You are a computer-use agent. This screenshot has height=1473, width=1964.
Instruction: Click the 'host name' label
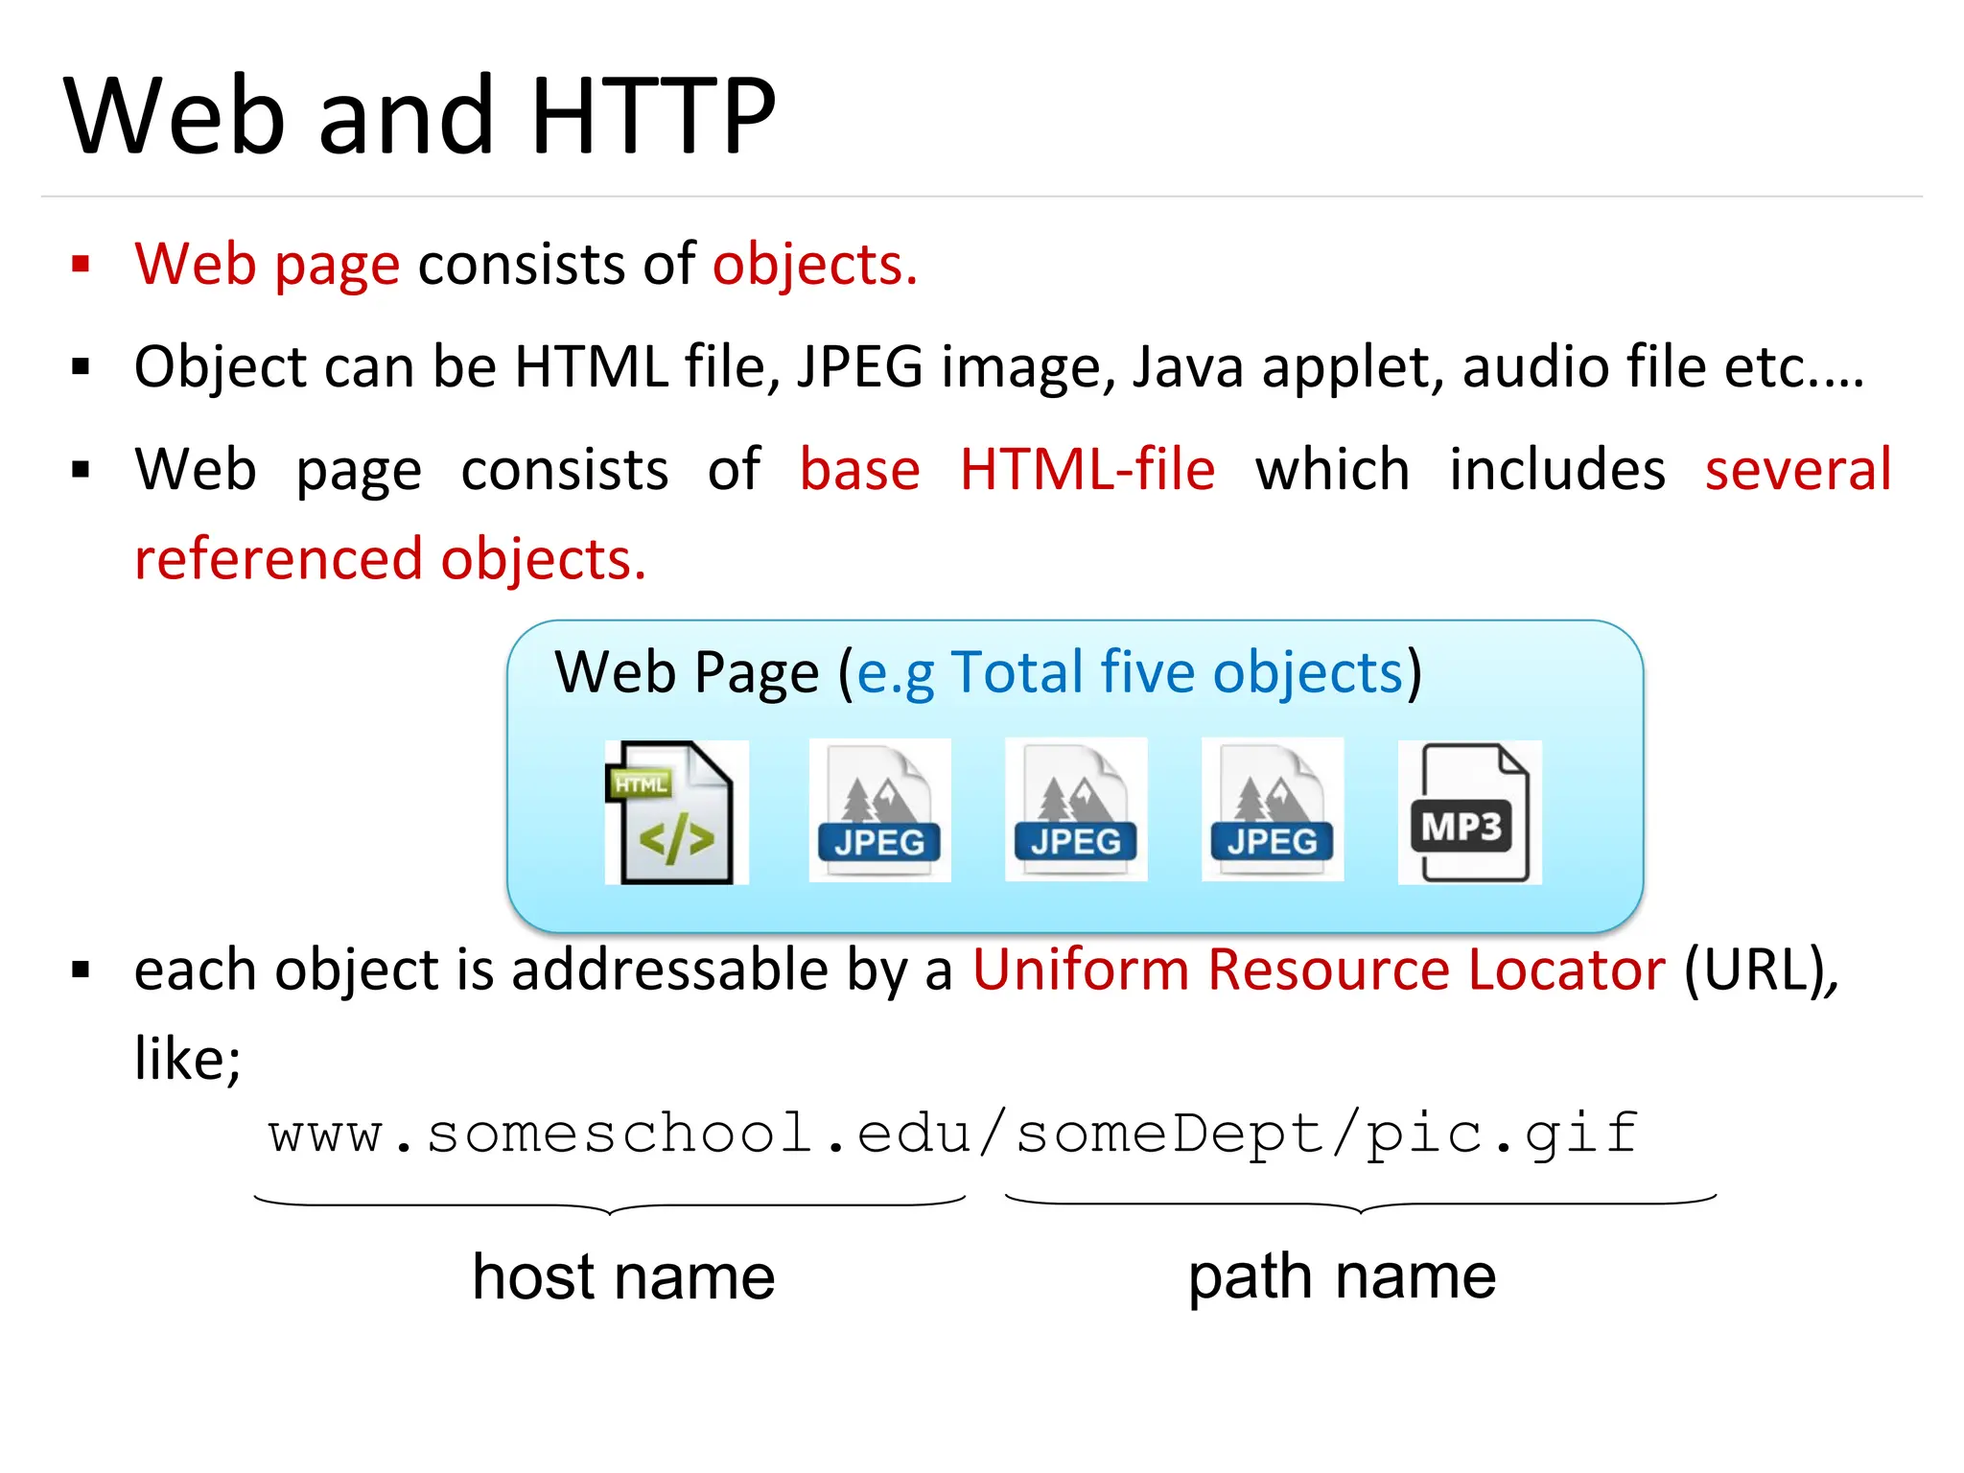[623, 1277]
